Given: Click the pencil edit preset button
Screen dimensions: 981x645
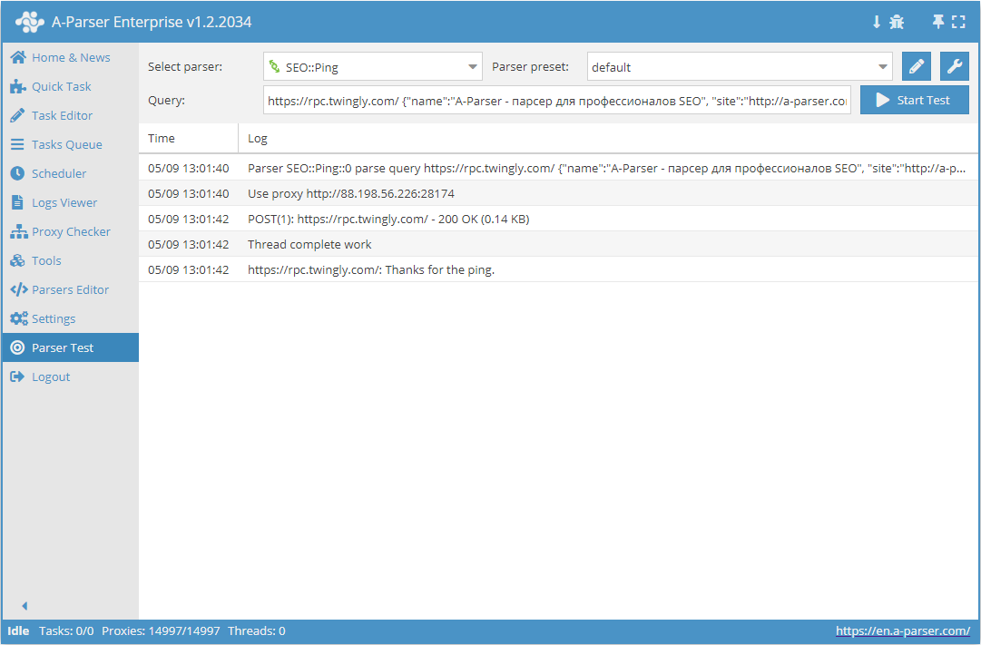Looking at the screenshot, I should (917, 66).
